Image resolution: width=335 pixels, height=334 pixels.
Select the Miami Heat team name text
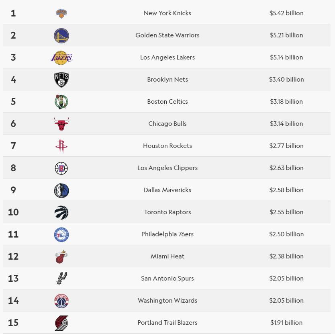click(167, 256)
